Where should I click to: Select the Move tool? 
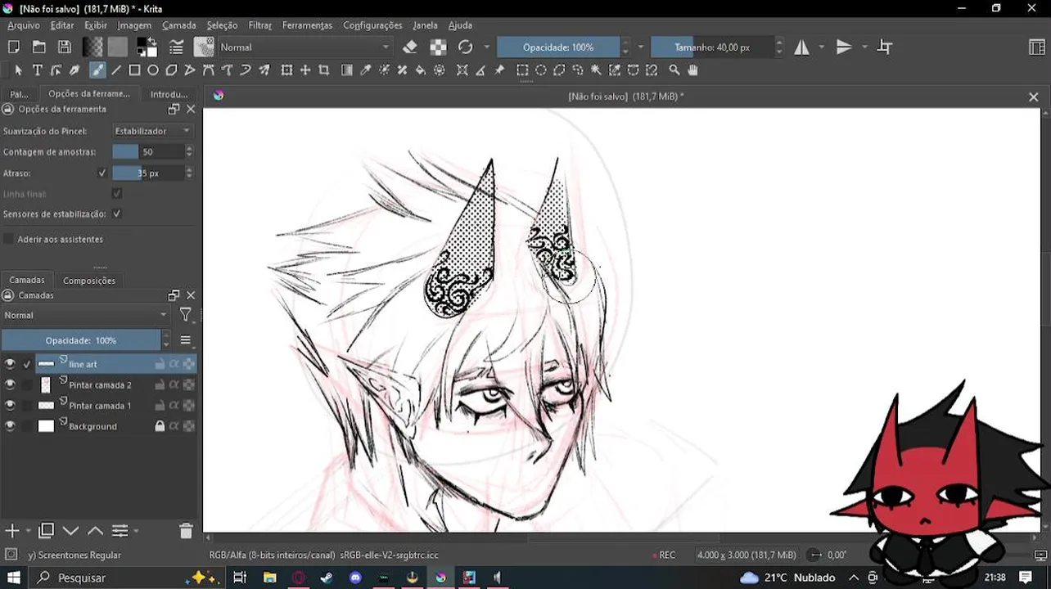(305, 70)
